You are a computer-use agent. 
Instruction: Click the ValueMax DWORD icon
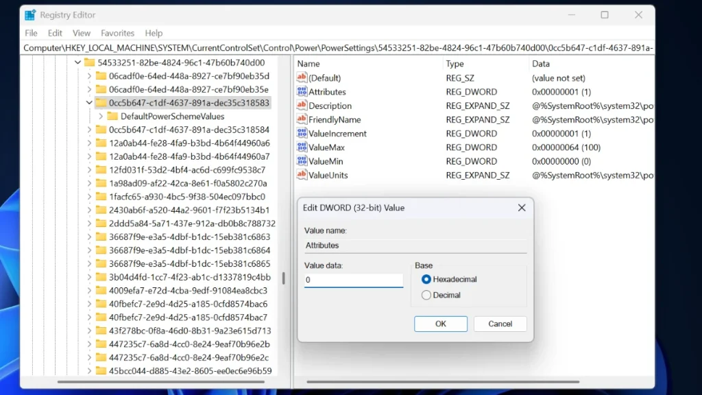[302, 147]
